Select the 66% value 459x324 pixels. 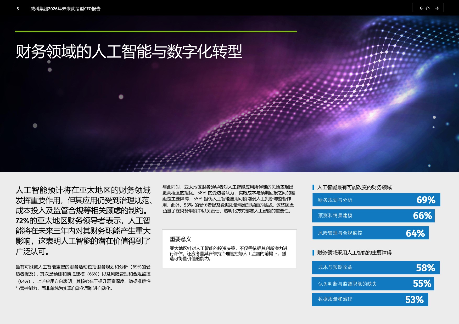(x=422, y=216)
